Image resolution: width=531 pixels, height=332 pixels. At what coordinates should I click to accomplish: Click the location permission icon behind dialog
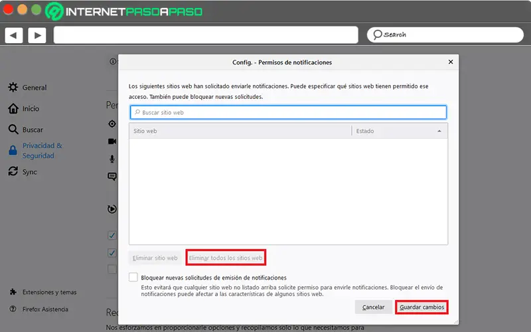[x=112, y=124]
